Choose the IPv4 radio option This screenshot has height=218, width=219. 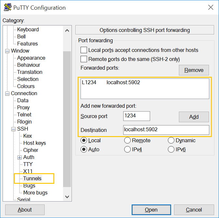(127, 149)
